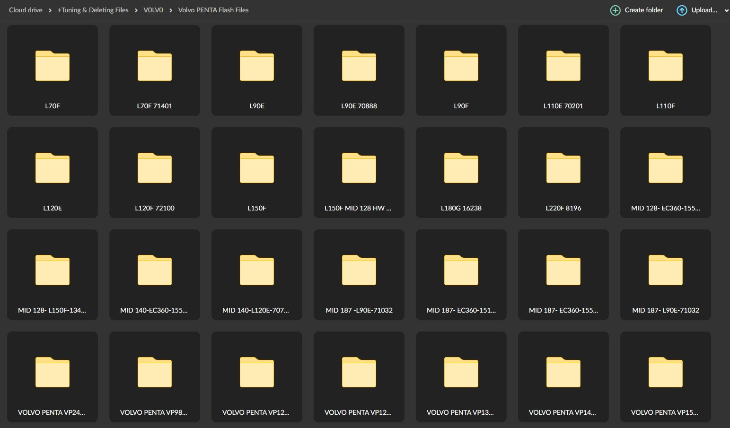Expand the dropdown arrow beside Upload
Image resolution: width=730 pixels, height=428 pixels.
coord(726,10)
